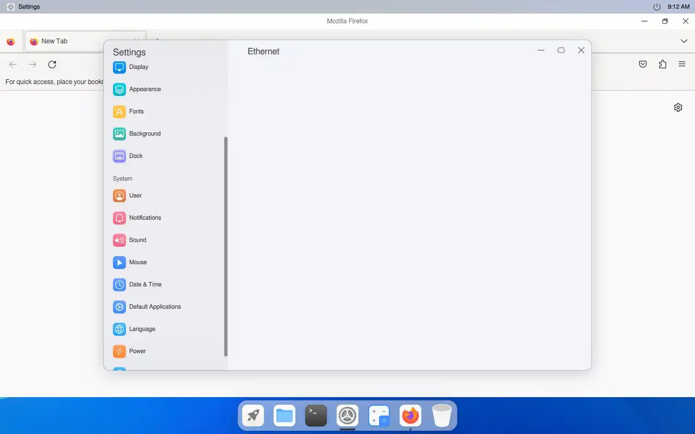Select the Dock settings icon

pos(119,156)
